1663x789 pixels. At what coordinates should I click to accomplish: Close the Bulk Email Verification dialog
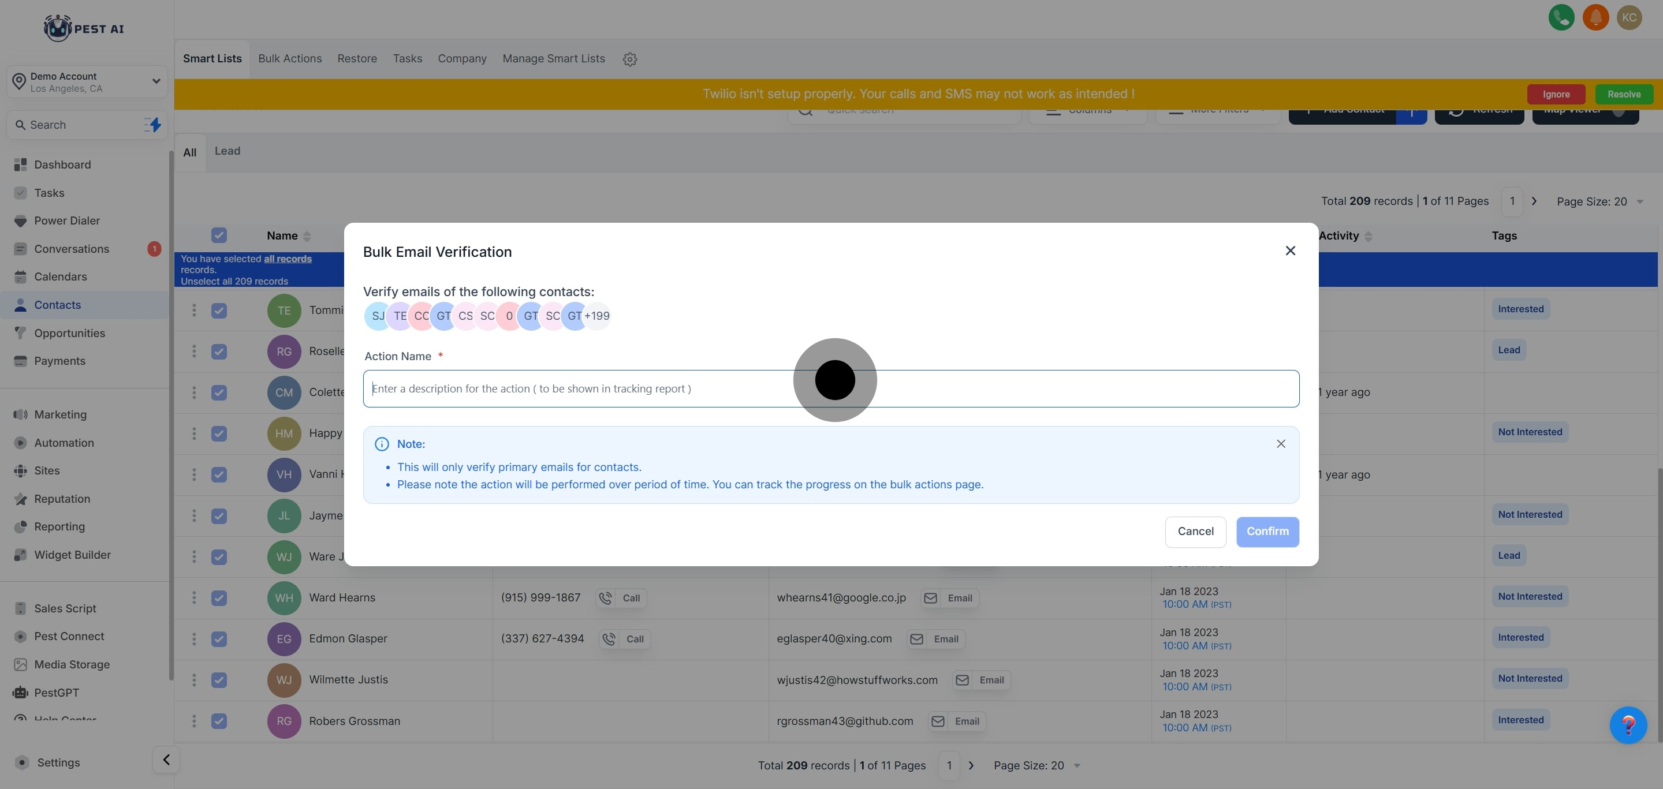1290,251
